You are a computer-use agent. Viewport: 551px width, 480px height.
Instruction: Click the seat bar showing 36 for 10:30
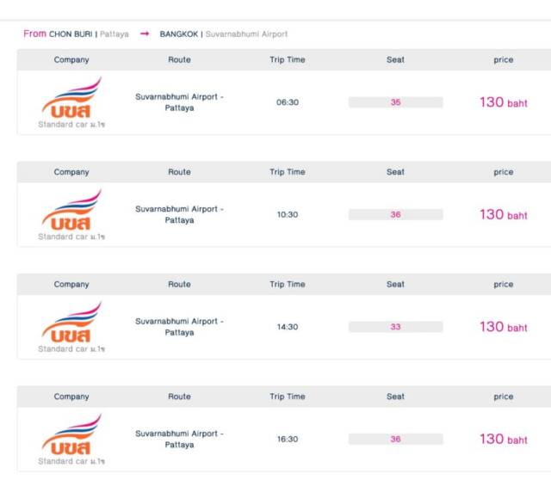(x=396, y=214)
